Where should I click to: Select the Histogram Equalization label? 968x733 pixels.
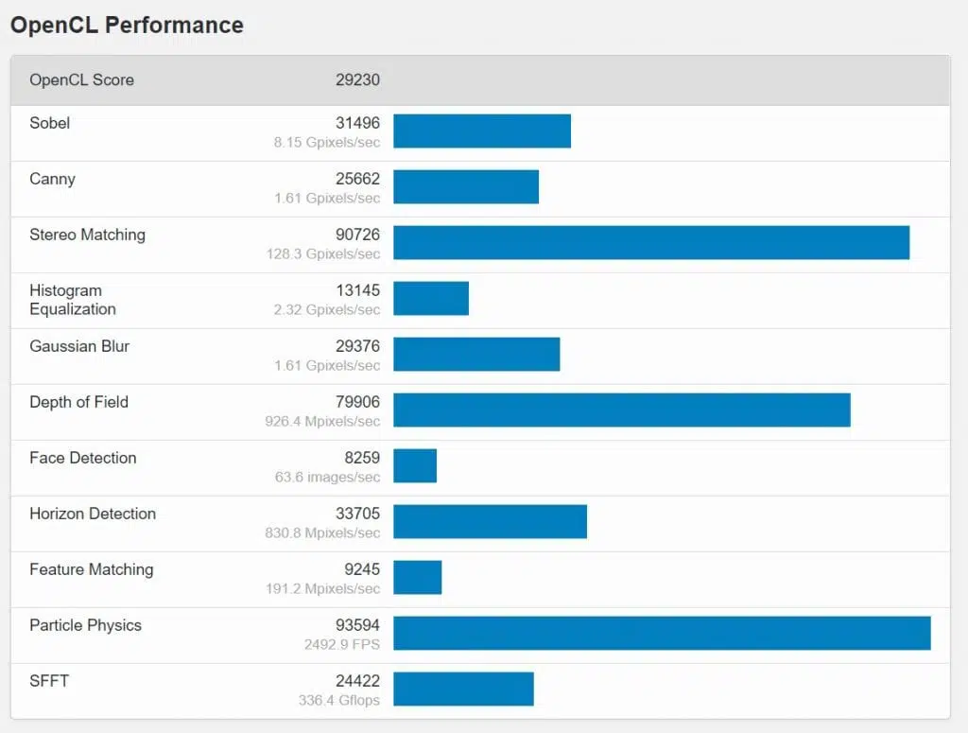73,300
